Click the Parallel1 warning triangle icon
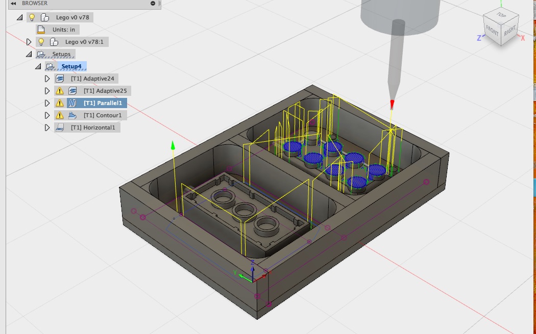The height and width of the screenshot is (334, 536). (x=60, y=103)
